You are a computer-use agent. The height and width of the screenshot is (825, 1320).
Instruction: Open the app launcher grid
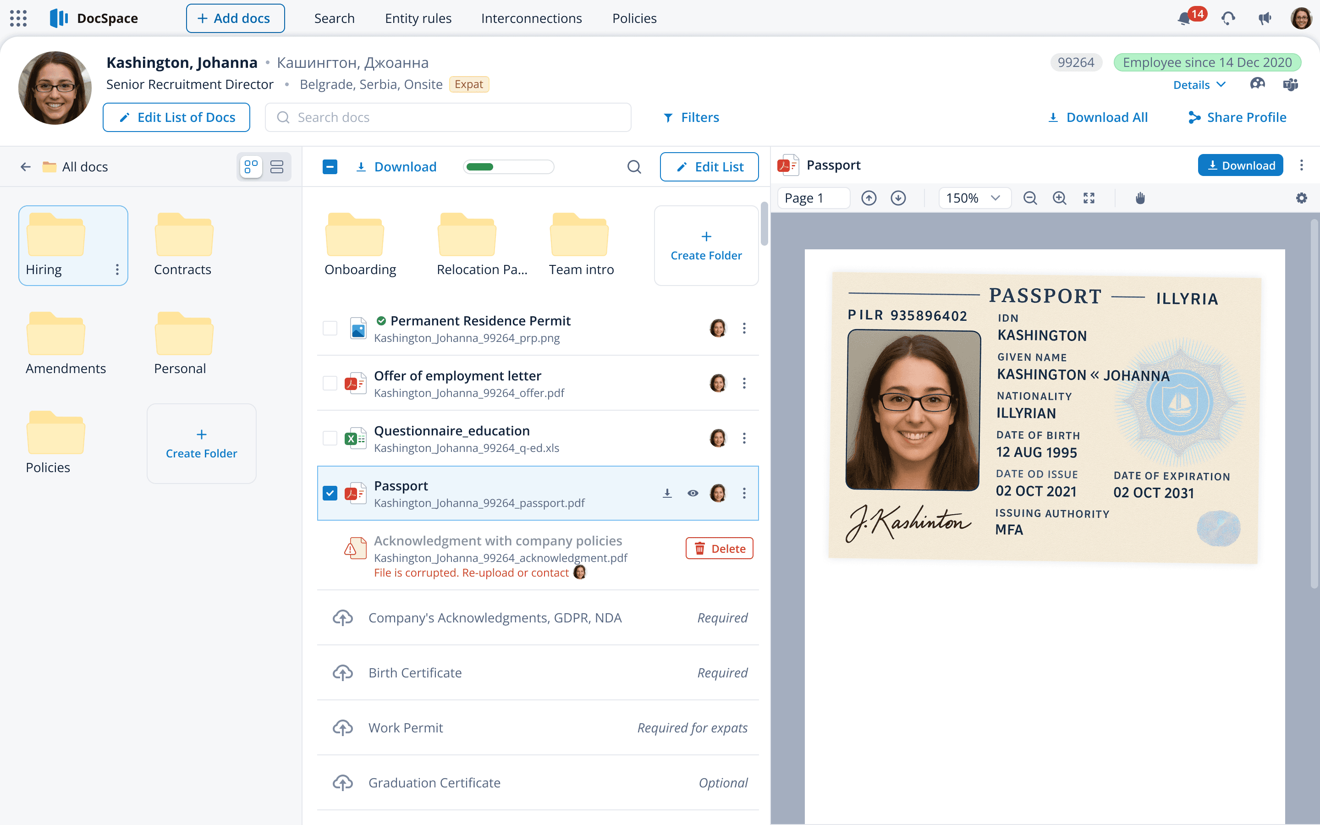pos(18,18)
